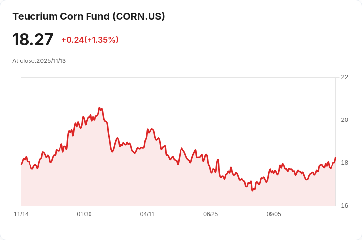Image resolution: width=362 pixels, height=240 pixels.
Task: Click the 22 y-axis price label
Action: click(344, 77)
